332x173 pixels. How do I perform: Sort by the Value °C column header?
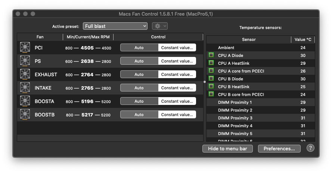(x=303, y=39)
